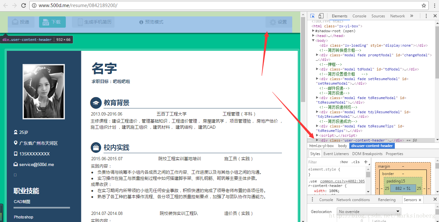Expand the tdModal div node

(x=317, y=69)
